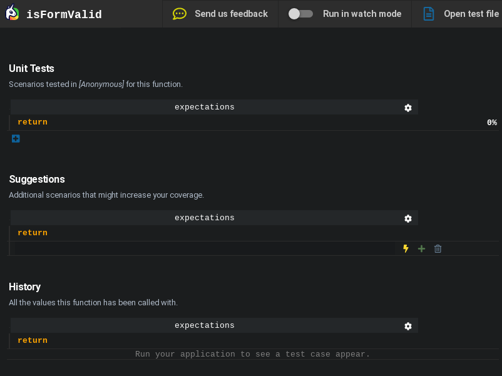Open the Suggestions expectations settings gear
502x376 pixels.
pyautogui.click(x=408, y=218)
